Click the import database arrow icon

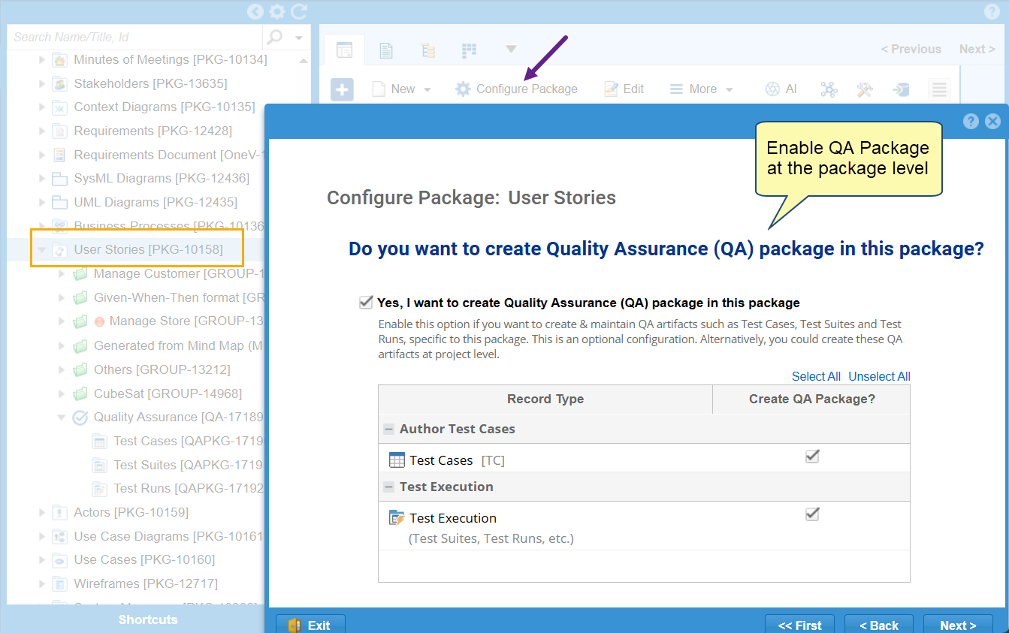click(x=901, y=89)
